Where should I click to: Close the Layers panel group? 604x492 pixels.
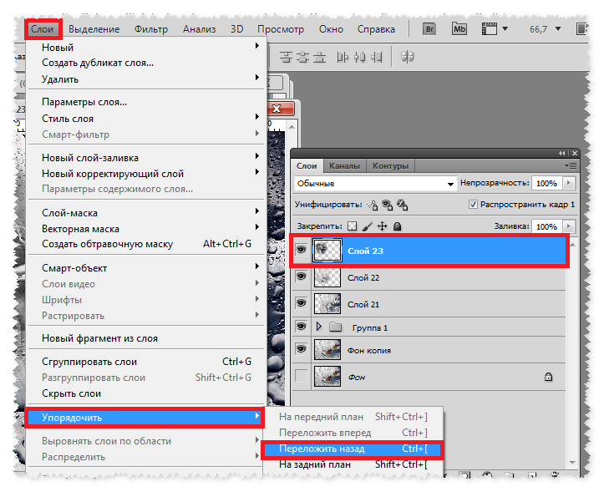574,154
